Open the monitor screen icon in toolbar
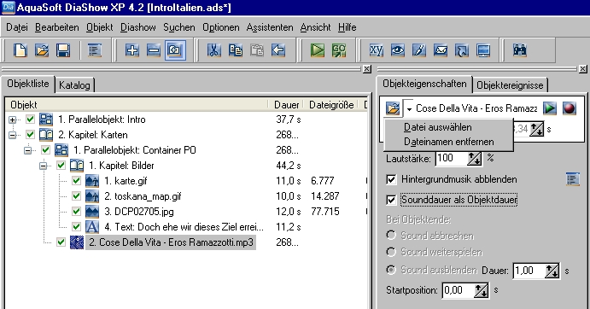The width and height of the screenshot is (590, 309). tap(483, 50)
